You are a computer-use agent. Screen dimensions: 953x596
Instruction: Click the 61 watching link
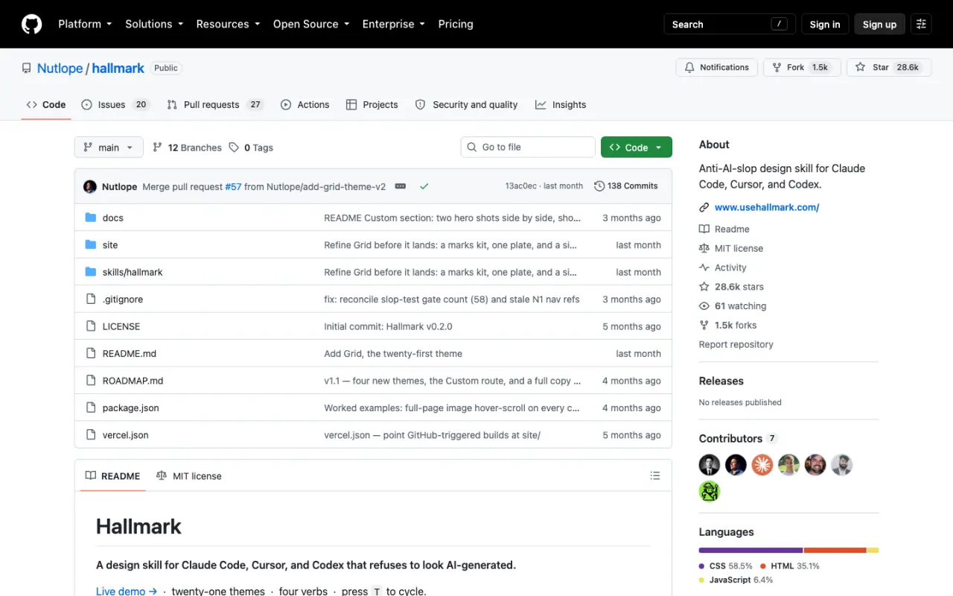[x=733, y=306]
